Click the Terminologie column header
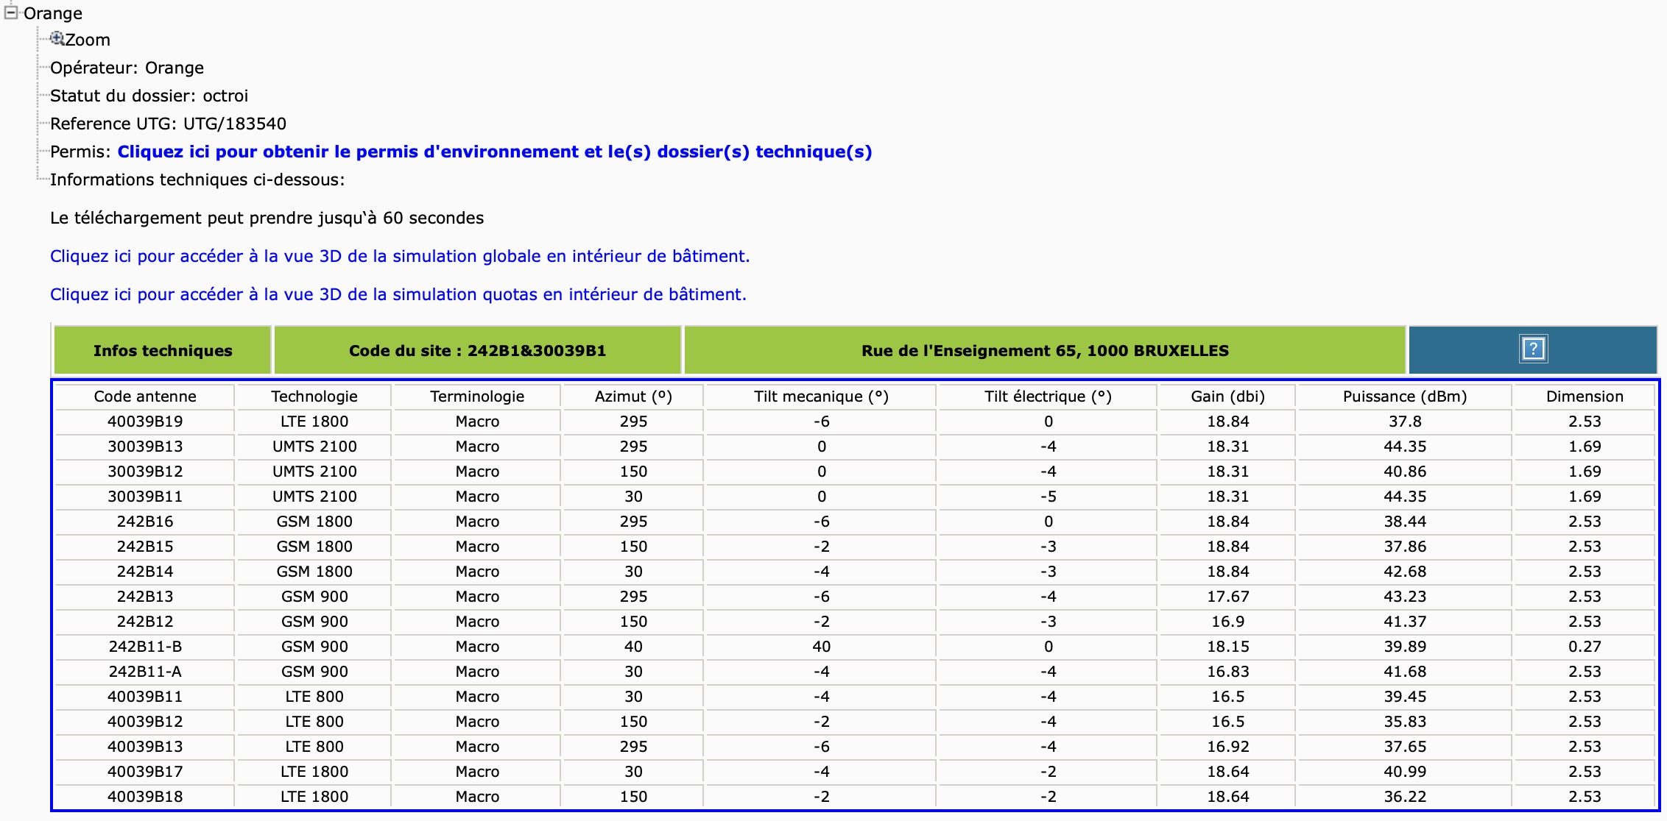Image resolution: width=1667 pixels, height=821 pixels. click(x=477, y=397)
